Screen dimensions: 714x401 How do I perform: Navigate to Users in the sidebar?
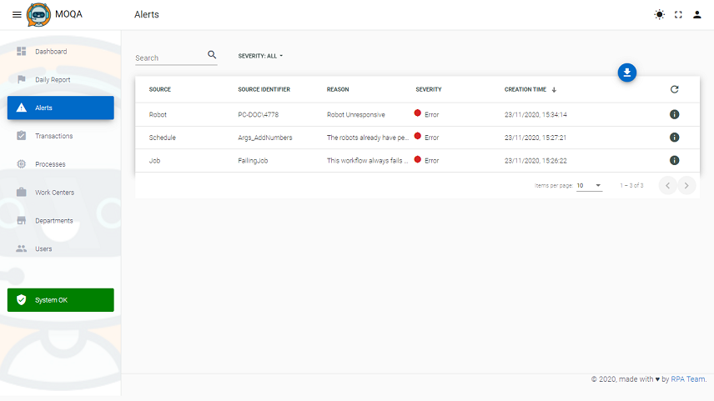pyautogui.click(x=61, y=249)
